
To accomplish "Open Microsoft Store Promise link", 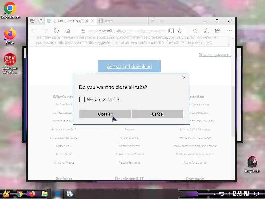I will point(129,154).
